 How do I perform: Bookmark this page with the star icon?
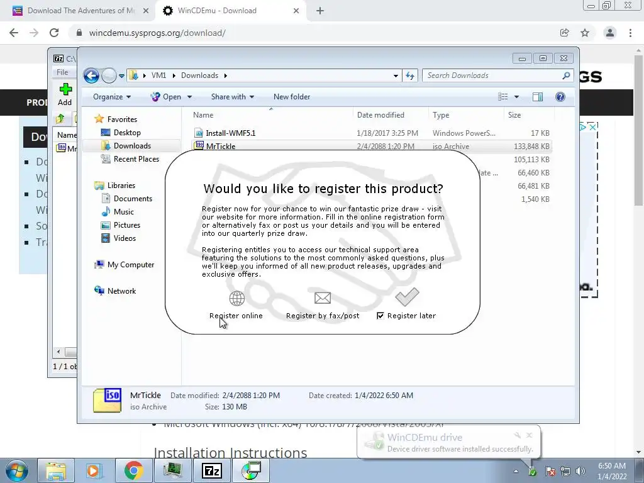pyautogui.click(x=585, y=33)
